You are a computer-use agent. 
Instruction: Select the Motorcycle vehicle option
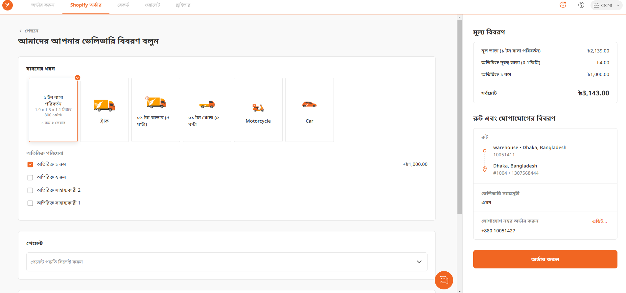point(258,110)
